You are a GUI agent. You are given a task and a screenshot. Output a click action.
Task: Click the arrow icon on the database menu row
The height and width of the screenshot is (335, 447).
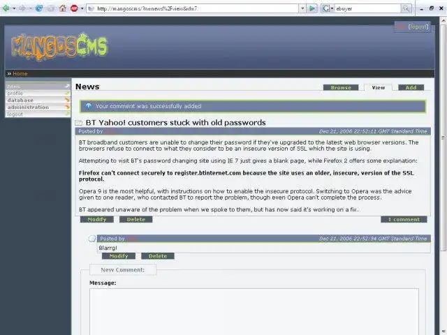67,100
